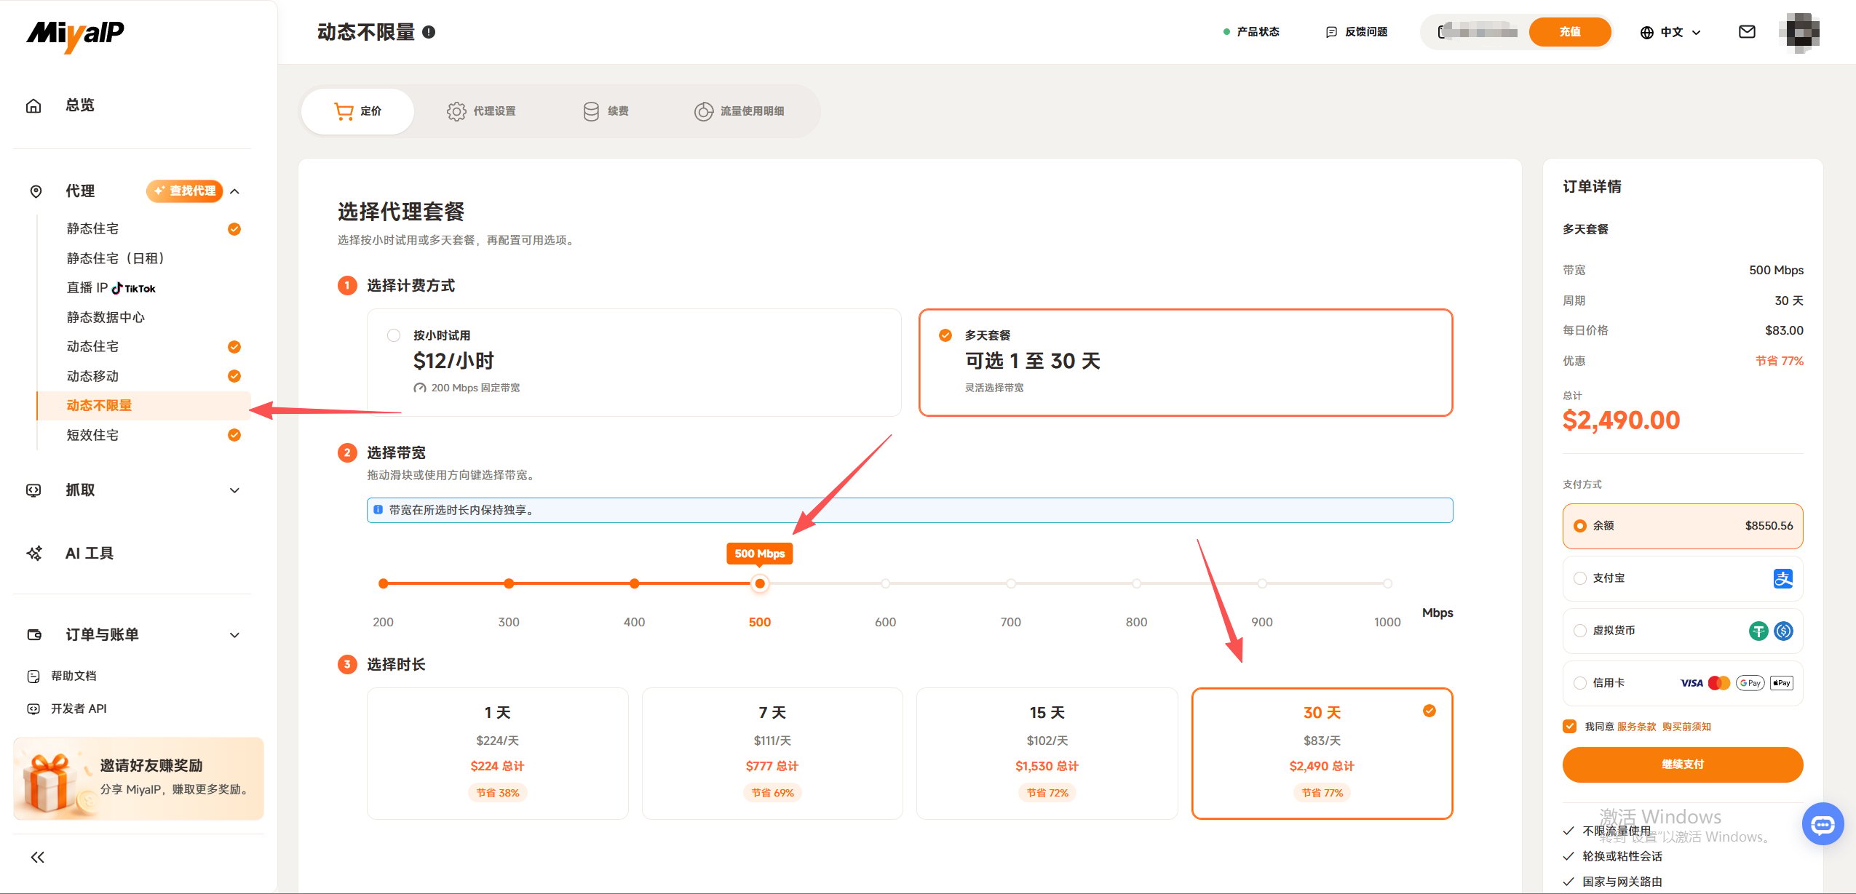Image resolution: width=1856 pixels, height=894 pixels.
Task: Open the 中文 language dropdown
Action: 1670,32
